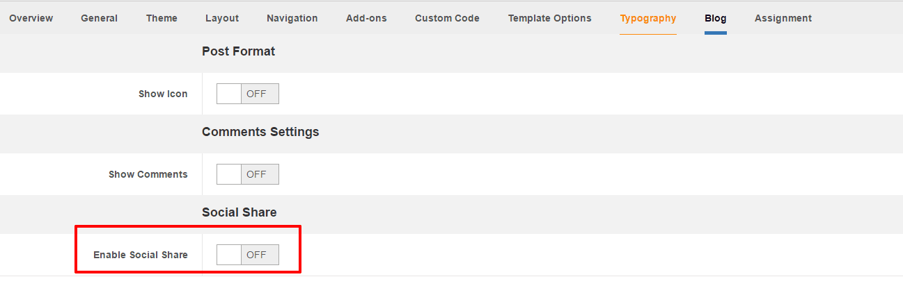The height and width of the screenshot is (295, 903).
Task: Switch to the Add-ons tab
Action: point(366,19)
